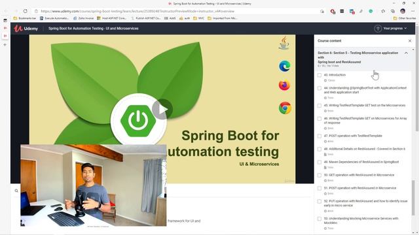The image size is (419, 235).
Task: Open lecture 48 Additional Details on RestAssured
Action: (365, 149)
